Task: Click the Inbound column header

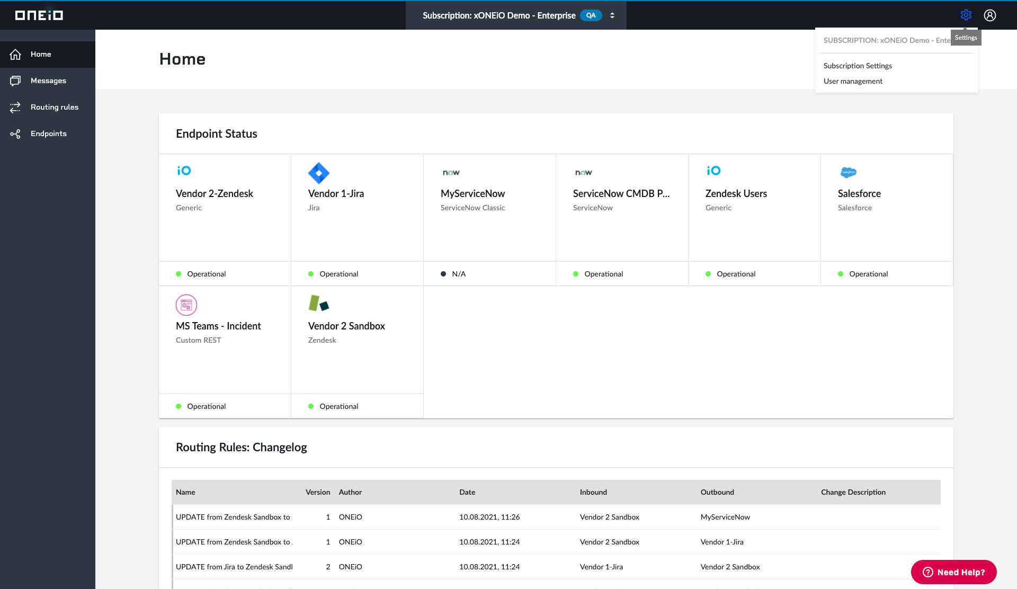Action: [x=593, y=492]
